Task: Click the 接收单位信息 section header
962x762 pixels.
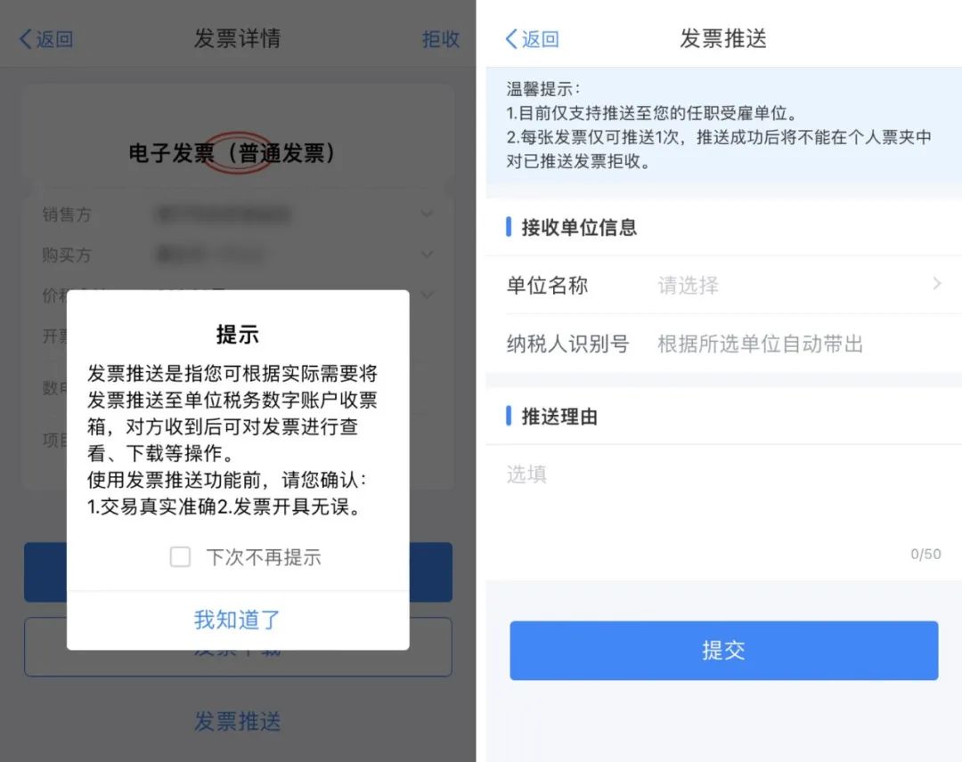Action: [x=579, y=227]
